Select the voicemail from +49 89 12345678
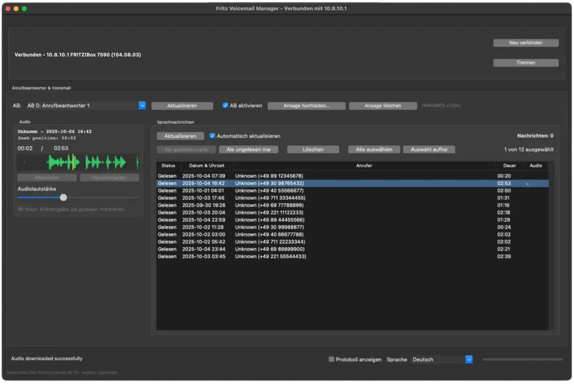The width and height of the screenshot is (574, 384). click(x=269, y=176)
